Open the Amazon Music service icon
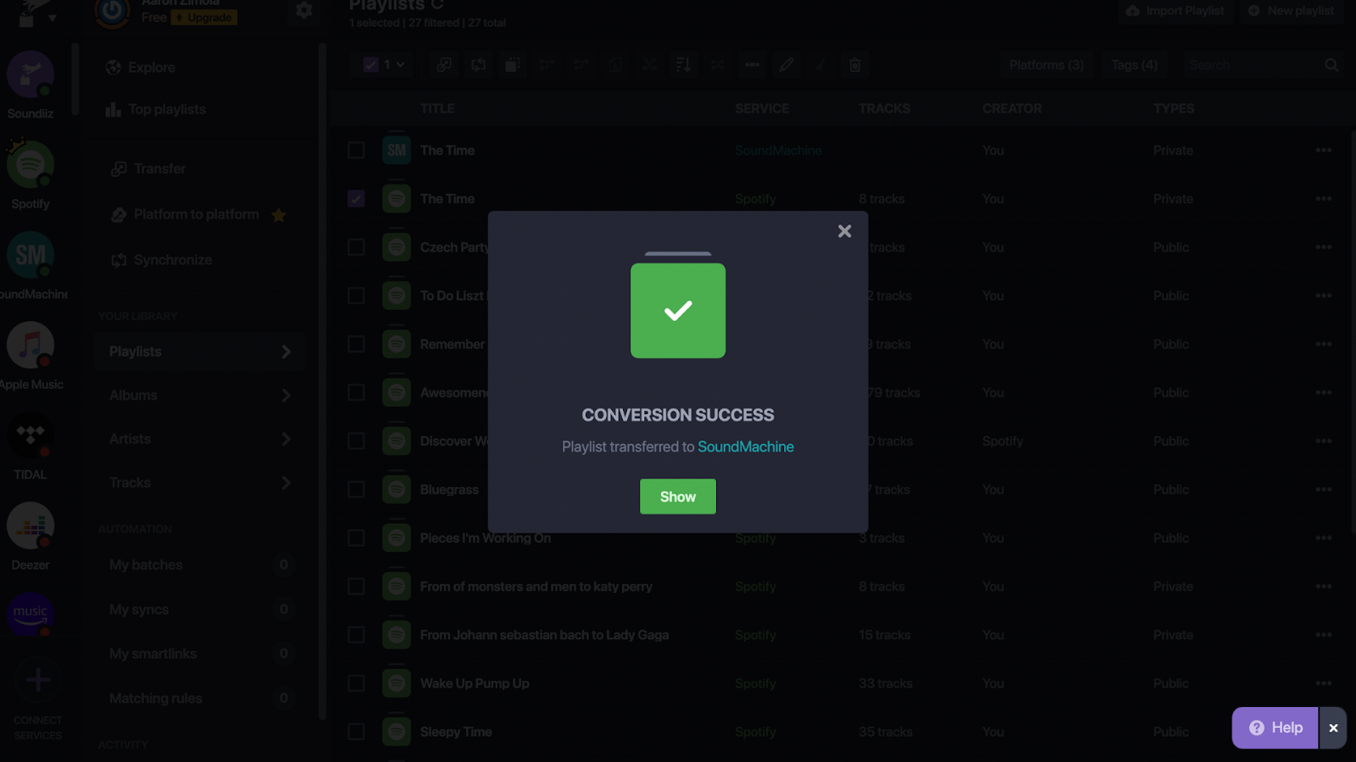The height and width of the screenshot is (762, 1356). click(31, 615)
